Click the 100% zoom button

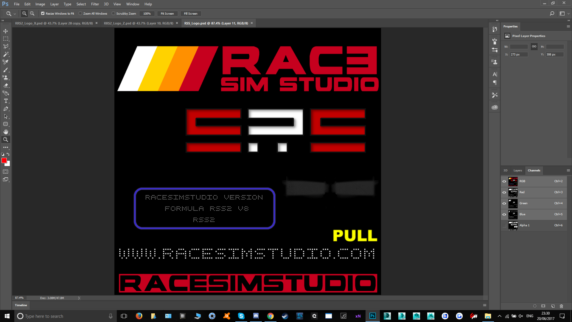[147, 13]
